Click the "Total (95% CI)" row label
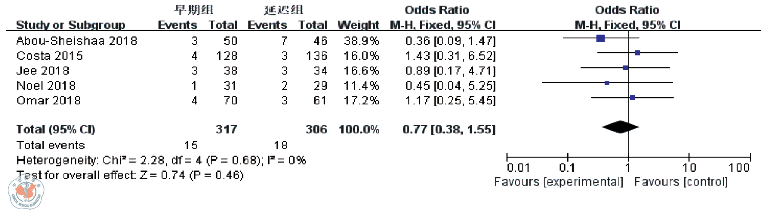 coord(56,129)
